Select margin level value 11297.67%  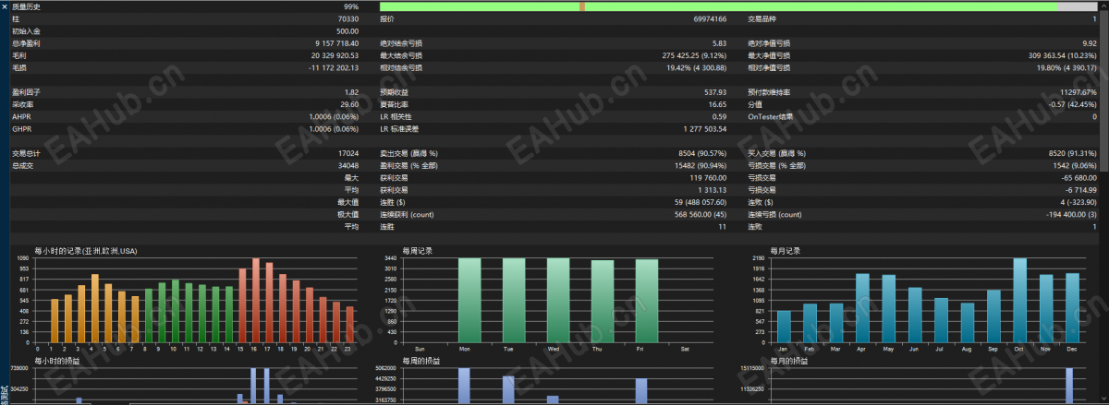click(x=1079, y=92)
